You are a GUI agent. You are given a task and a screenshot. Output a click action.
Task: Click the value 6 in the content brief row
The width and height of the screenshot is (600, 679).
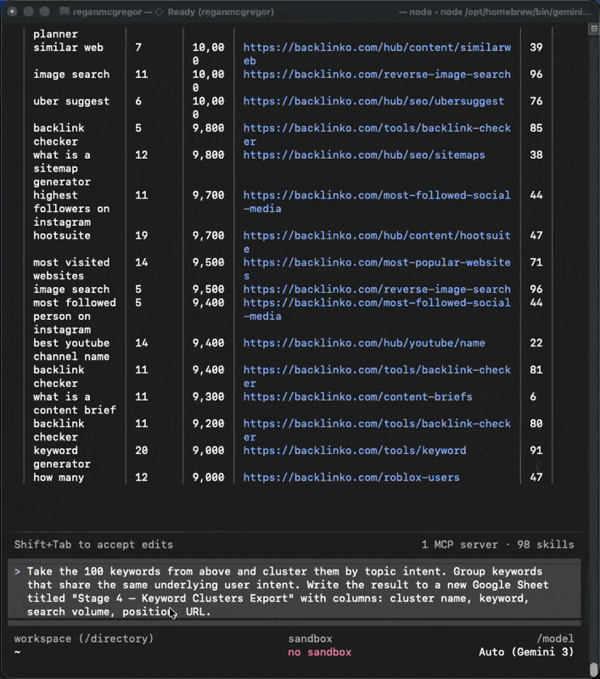(x=533, y=396)
